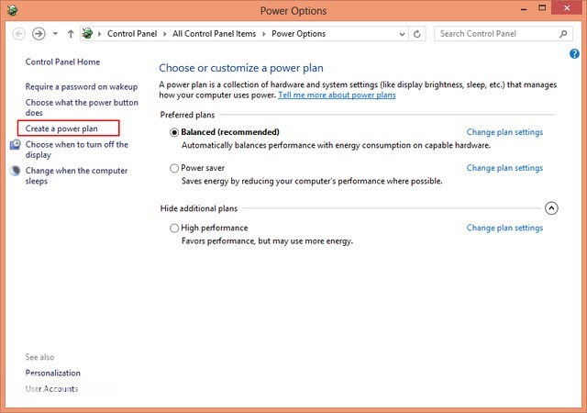This screenshot has width=587, height=413.
Task: Minimize the Power Options window
Action: click(x=524, y=9)
